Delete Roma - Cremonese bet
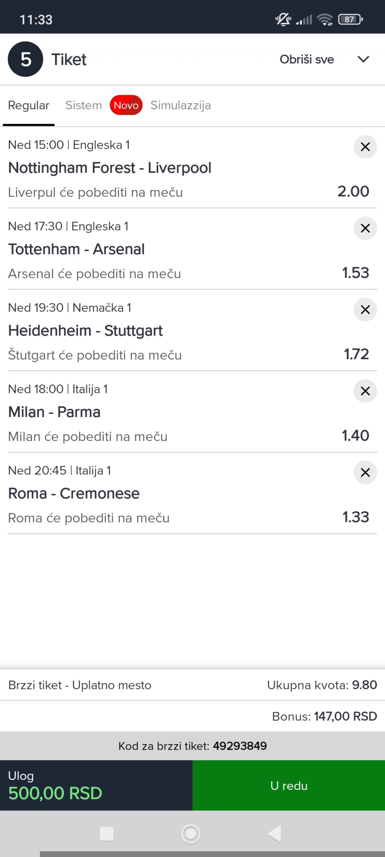Image resolution: width=385 pixels, height=857 pixels. pos(365,472)
